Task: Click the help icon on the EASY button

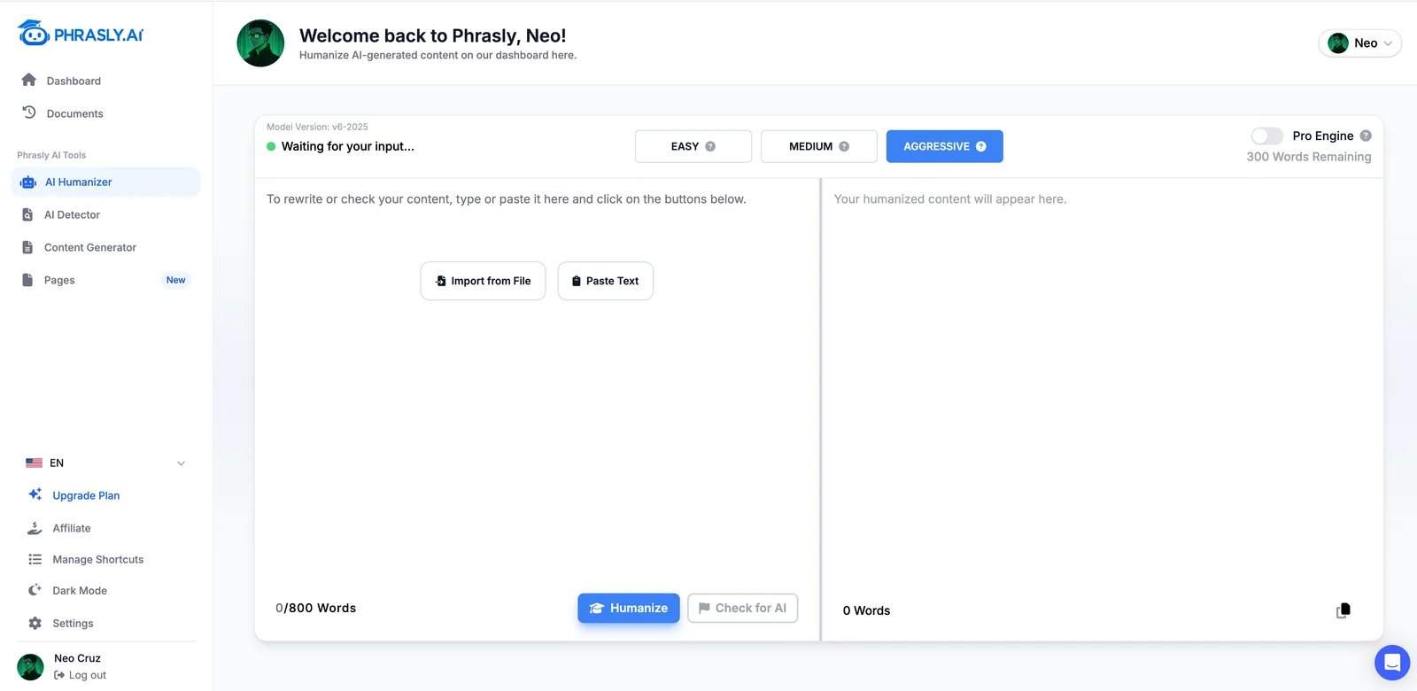Action: coord(710,146)
